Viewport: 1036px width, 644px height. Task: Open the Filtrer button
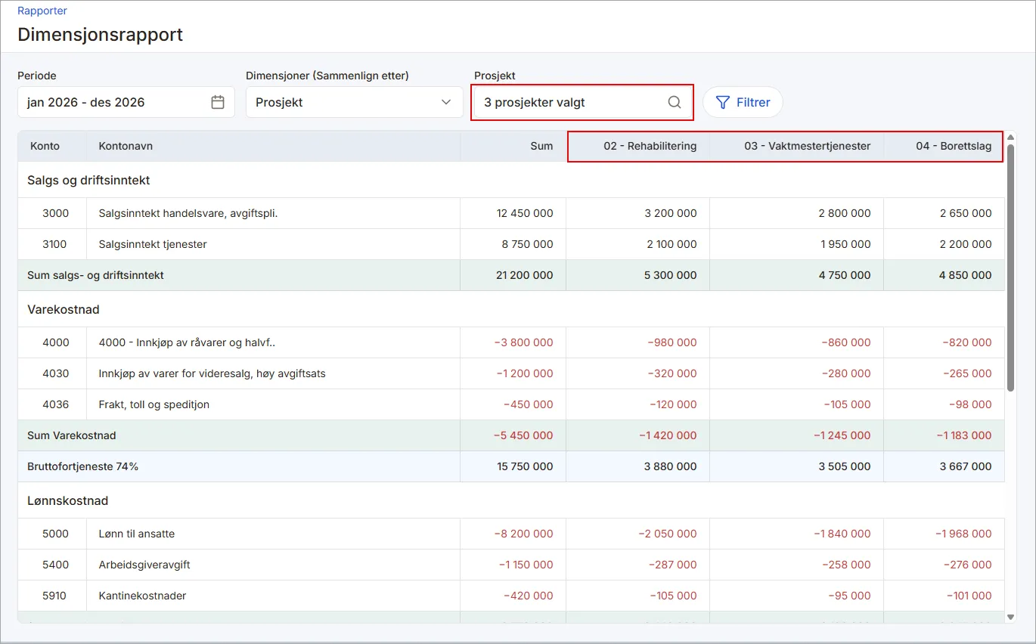click(743, 102)
